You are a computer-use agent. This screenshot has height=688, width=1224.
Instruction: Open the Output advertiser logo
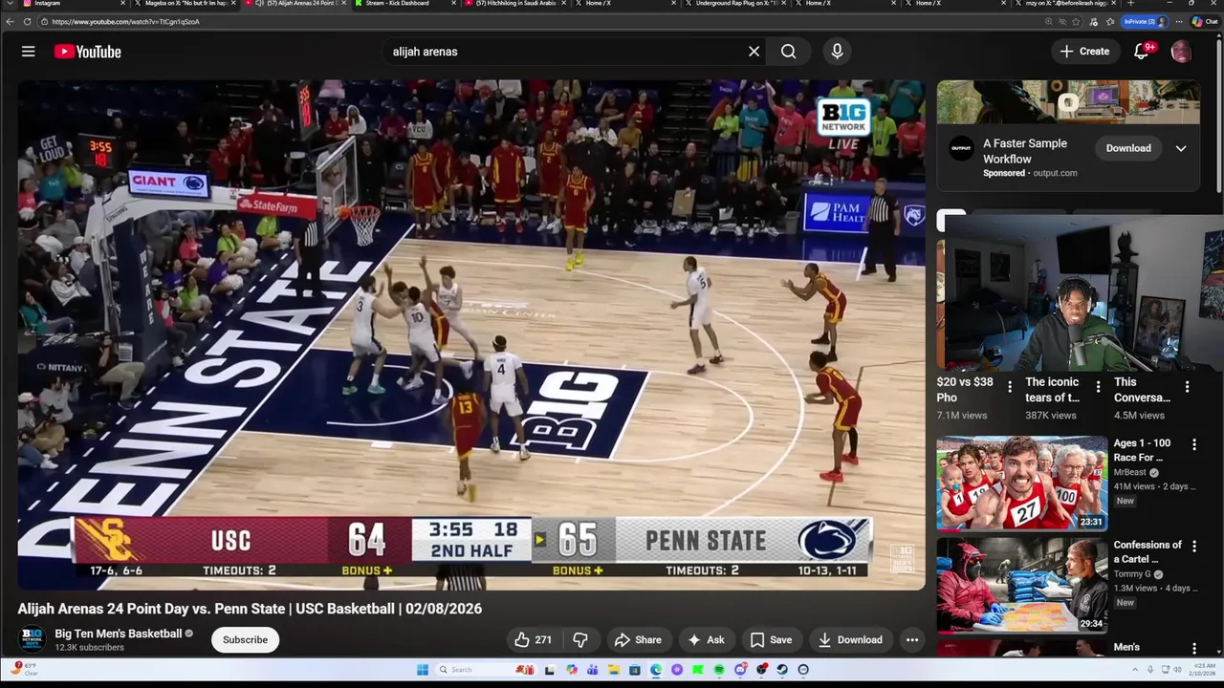pyautogui.click(x=960, y=148)
